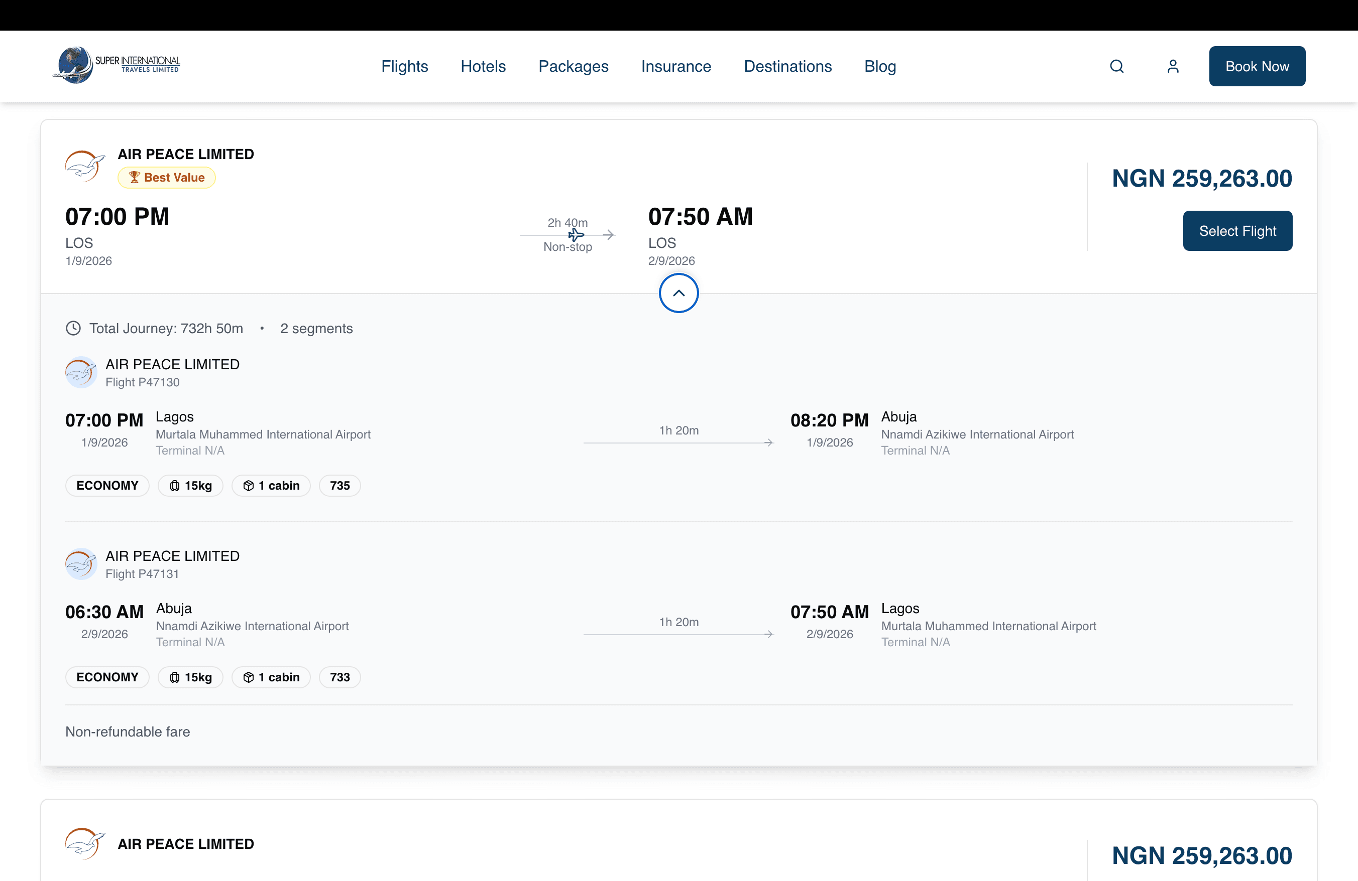Click the Best Value trophy badge
Screen dimensions: 1358x881
click(167, 178)
